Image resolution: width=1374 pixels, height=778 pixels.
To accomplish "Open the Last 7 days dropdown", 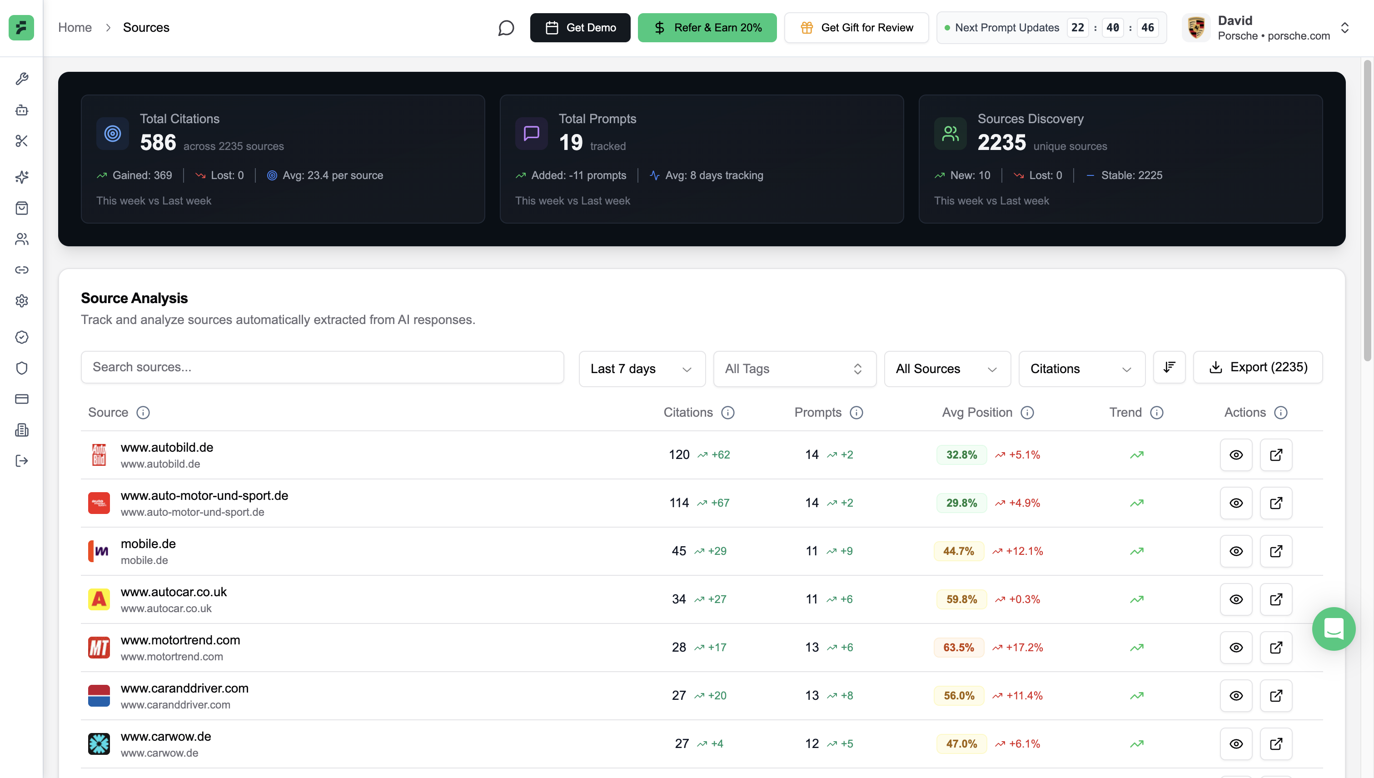I will 642,369.
